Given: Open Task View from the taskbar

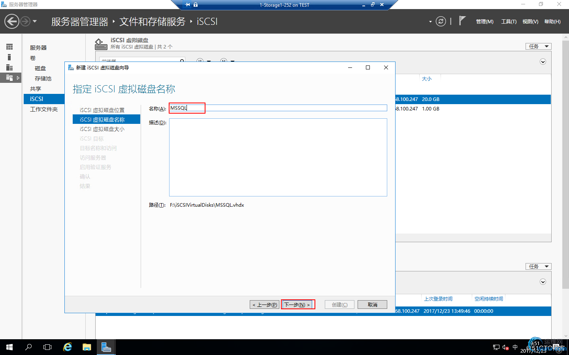Looking at the screenshot, I should click(x=47, y=347).
